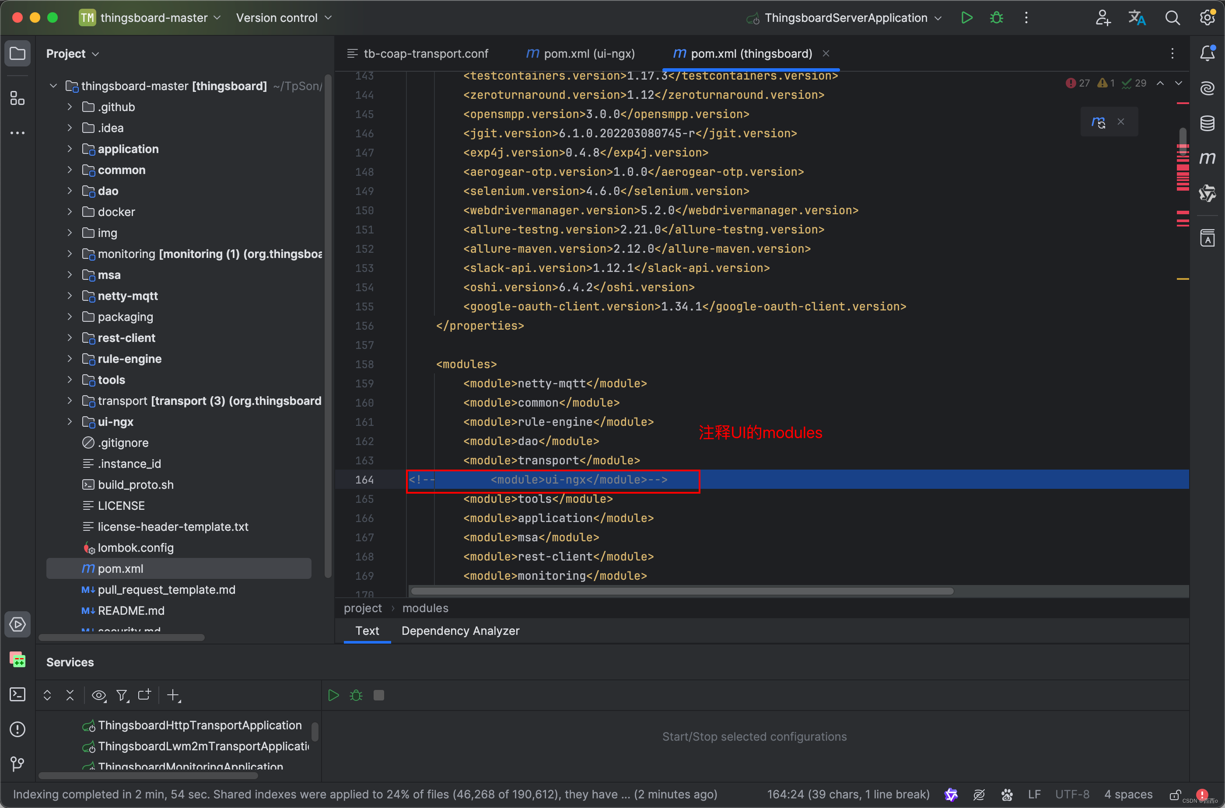Image resolution: width=1225 pixels, height=808 pixels.
Task: Open the Database tool window icon
Action: [1207, 123]
